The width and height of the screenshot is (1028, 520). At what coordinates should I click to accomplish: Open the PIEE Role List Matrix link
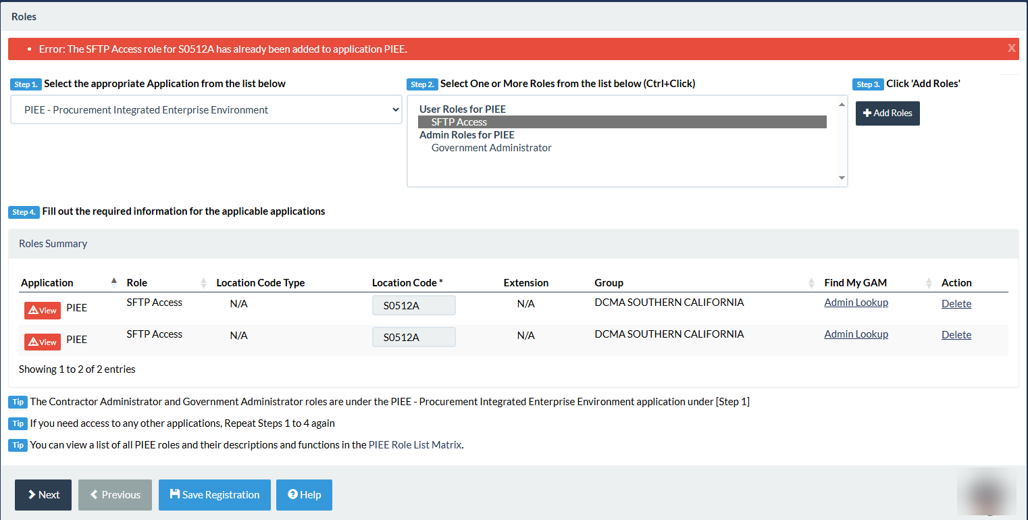coord(415,445)
